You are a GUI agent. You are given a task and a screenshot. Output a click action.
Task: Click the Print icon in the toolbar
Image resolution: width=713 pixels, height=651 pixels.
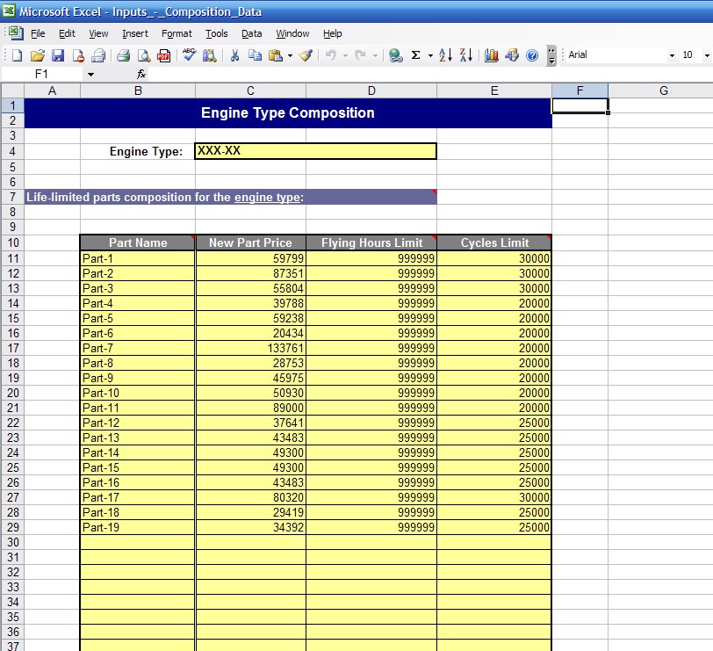(123, 55)
